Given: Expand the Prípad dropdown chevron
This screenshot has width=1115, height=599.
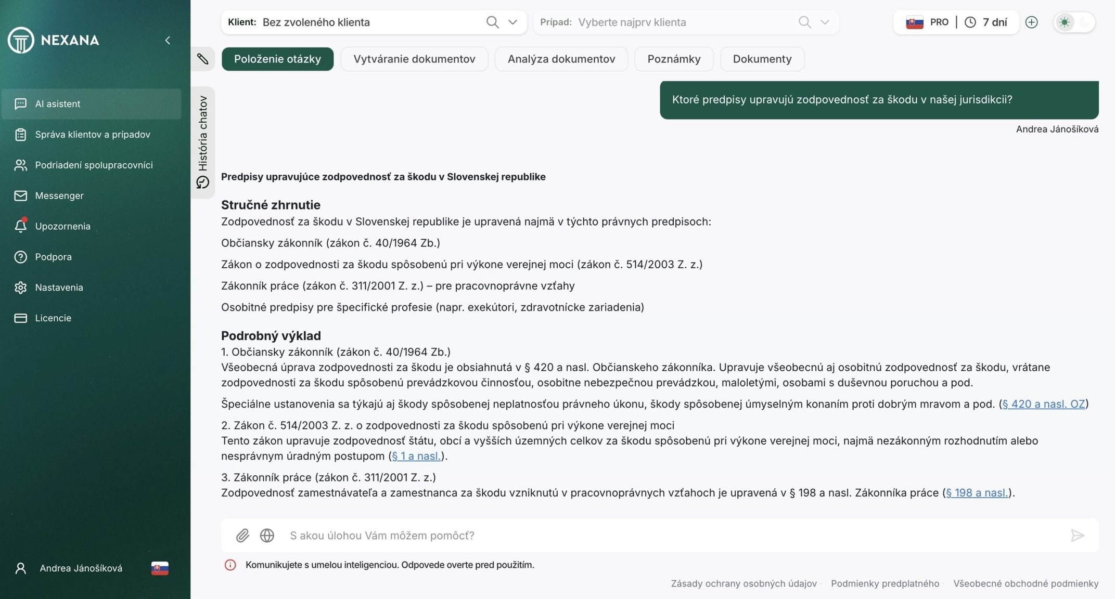Looking at the screenshot, I should [825, 22].
